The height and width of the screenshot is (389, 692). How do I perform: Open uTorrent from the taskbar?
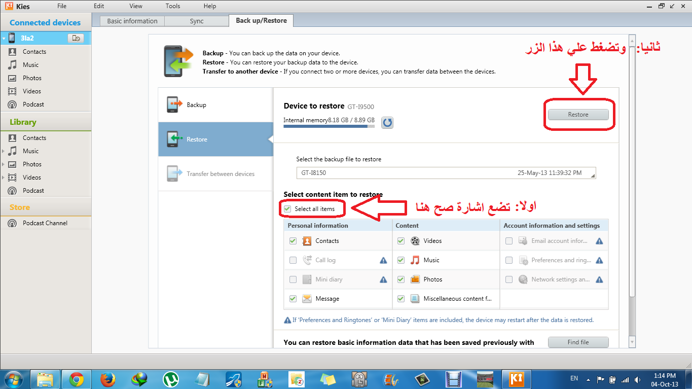click(x=171, y=379)
